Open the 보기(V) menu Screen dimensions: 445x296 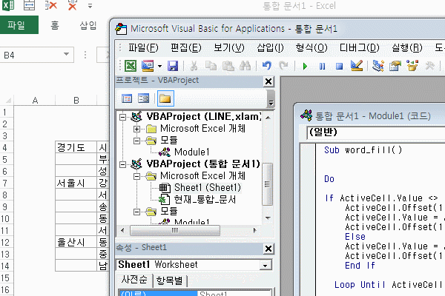tap(228, 47)
